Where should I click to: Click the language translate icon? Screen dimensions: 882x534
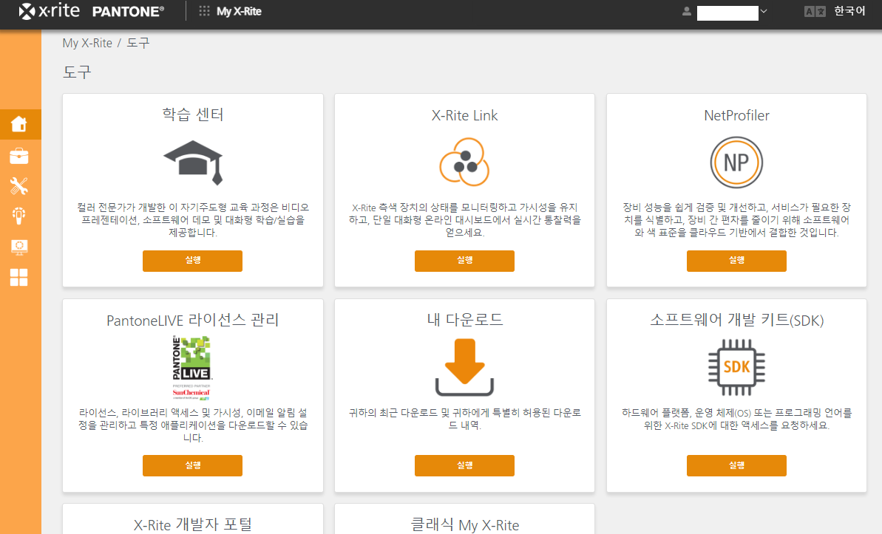[815, 11]
